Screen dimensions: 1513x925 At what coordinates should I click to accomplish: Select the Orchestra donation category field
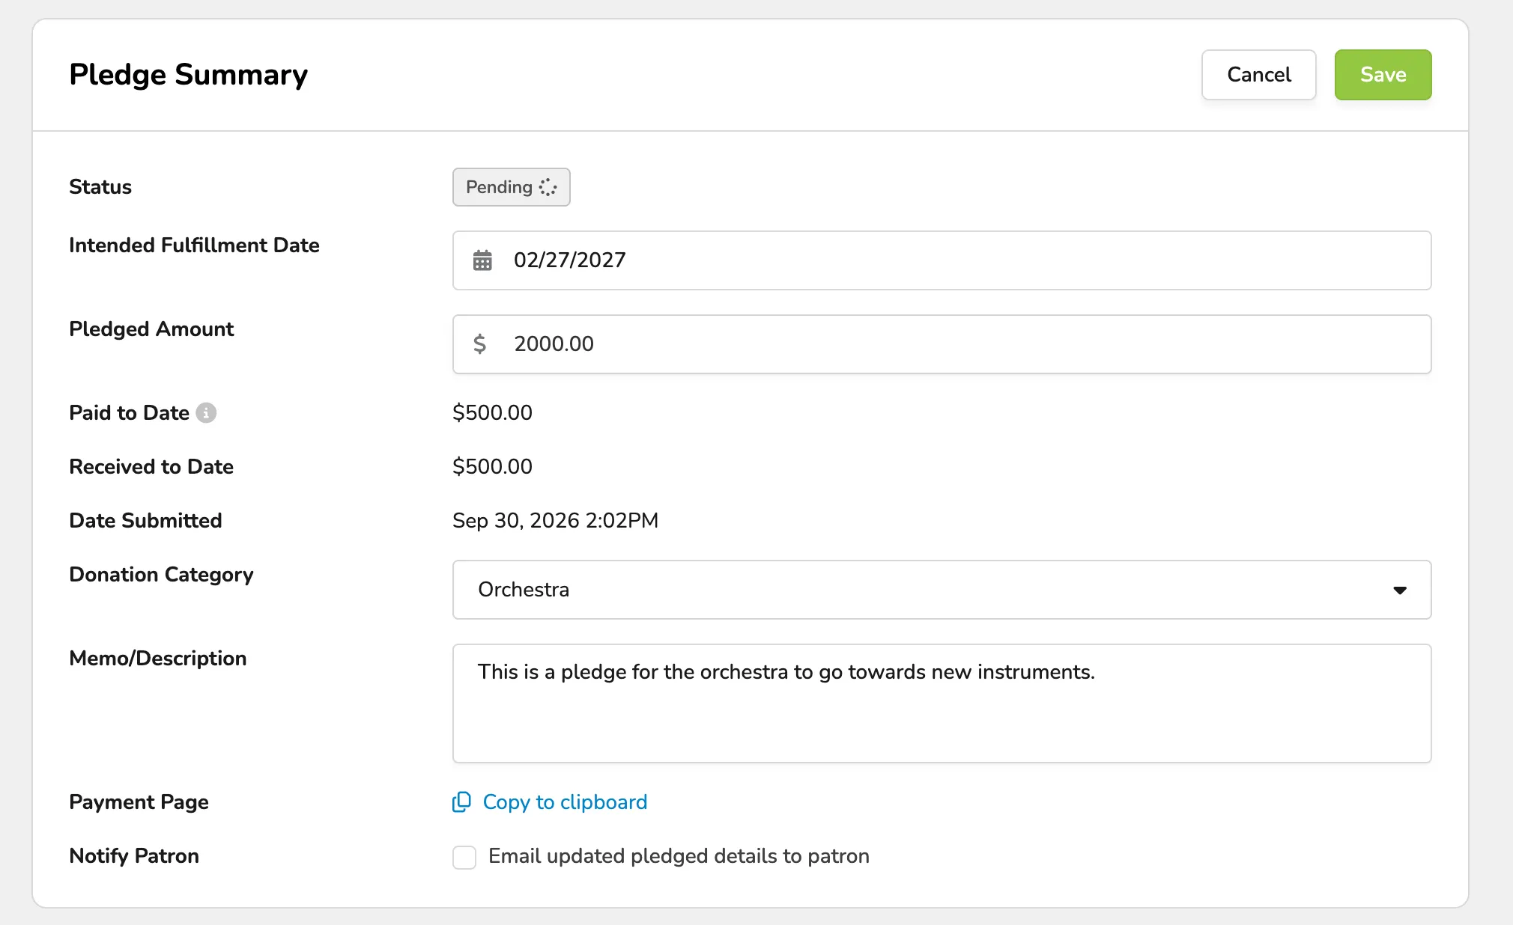[x=942, y=590]
